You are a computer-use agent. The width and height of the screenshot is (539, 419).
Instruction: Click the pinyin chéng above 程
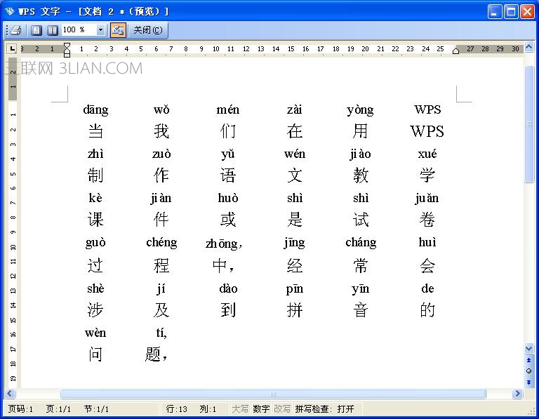tap(161, 243)
